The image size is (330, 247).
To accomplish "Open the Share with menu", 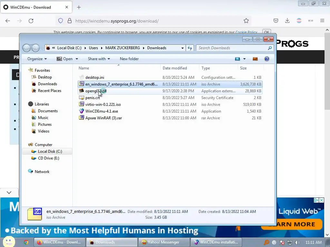I will pos(99,59).
